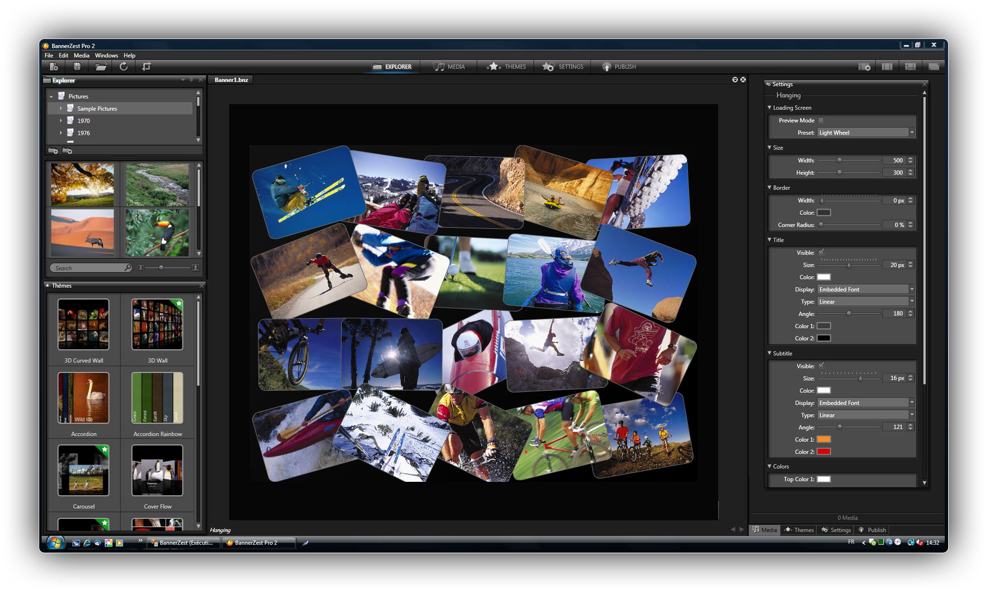Toggle the Title Visible checkbox
Viewport: 988px width, 592px height.
click(x=821, y=252)
